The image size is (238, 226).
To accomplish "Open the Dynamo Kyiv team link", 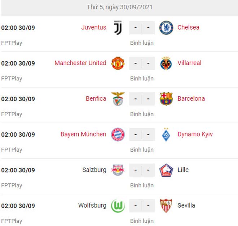I will [195, 134].
